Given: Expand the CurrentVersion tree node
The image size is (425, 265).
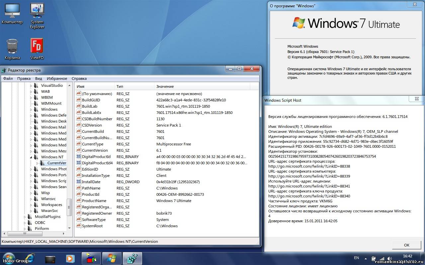Looking at the screenshot, I should (38, 163).
